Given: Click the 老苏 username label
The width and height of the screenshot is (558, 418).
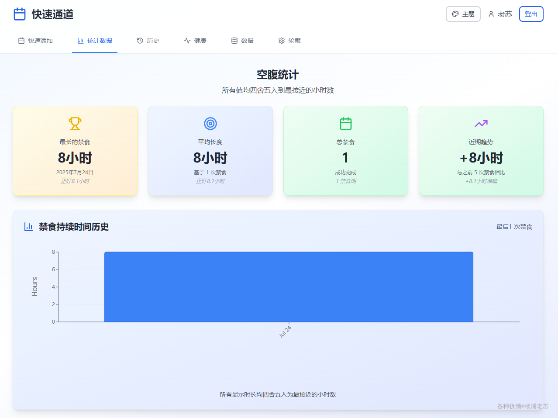Looking at the screenshot, I should 505,14.
